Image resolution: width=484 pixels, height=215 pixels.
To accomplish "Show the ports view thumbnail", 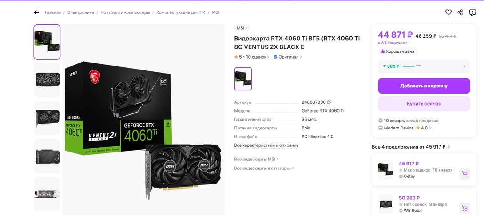I will click(x=47, y=194).
